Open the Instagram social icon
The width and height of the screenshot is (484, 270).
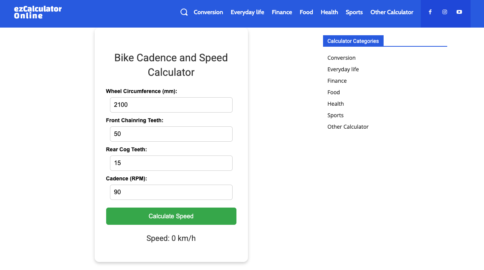pos(445,12)
